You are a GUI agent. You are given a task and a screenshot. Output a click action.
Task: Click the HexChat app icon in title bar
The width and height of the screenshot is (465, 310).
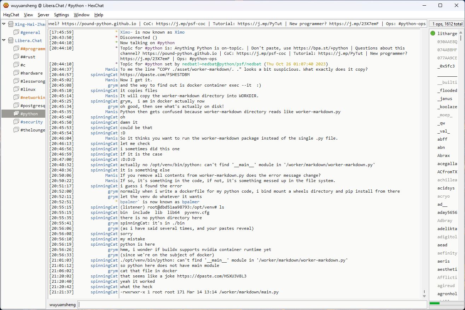click(x=6, y=5)
